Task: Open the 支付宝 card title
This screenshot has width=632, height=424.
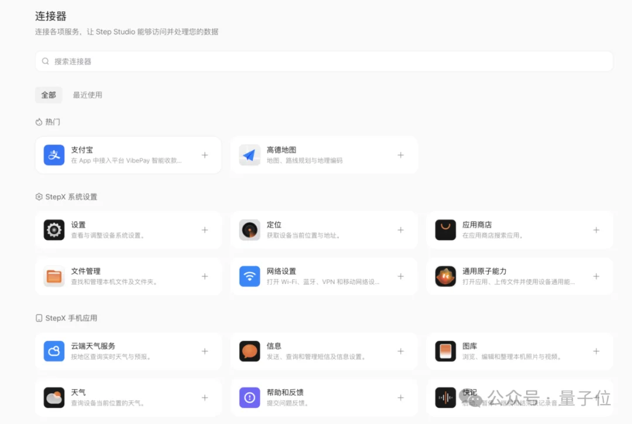Action: click(x=82, y=150)
